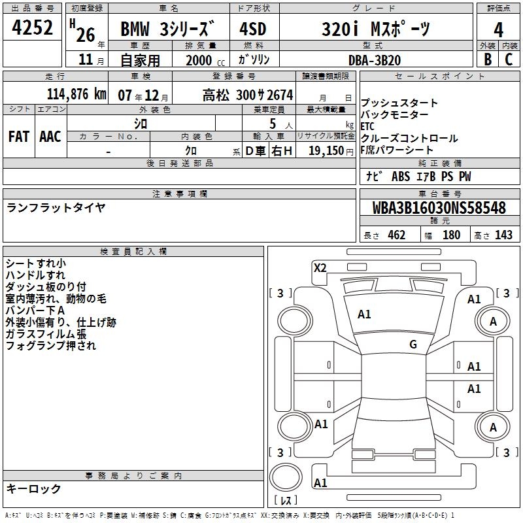Image resolution: width=523 pixels, height=523 pixels.
Task: Click door type 4SD
Action: click(x=252, y=29)
